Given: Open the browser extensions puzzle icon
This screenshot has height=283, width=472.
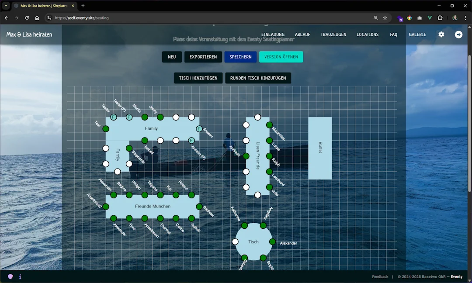Looking at the screenshot, I should (x=440, y=18).
